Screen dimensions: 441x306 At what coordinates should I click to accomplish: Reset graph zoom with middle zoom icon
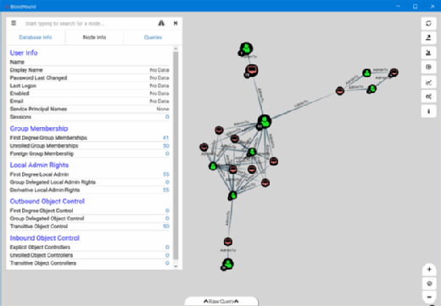pos(429,283)
